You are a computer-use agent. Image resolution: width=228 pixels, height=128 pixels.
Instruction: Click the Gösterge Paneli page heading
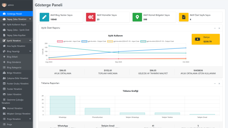pos(49,5)
